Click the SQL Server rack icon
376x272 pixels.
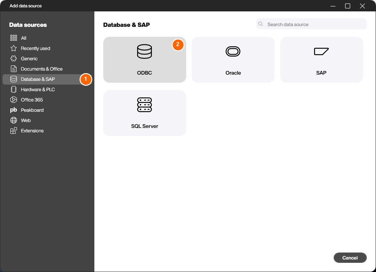pos(145,105)
